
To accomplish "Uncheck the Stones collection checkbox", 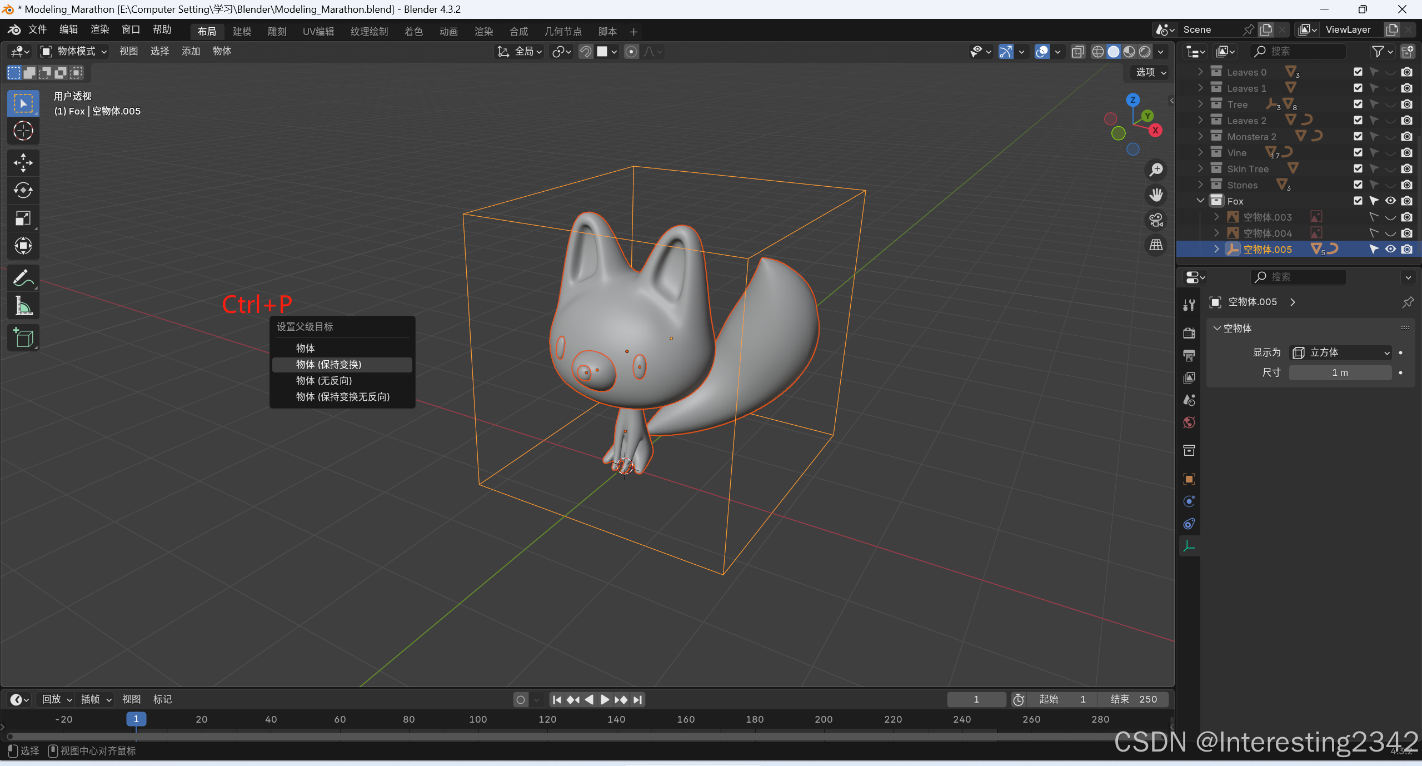I will (x=1358, y=185).
